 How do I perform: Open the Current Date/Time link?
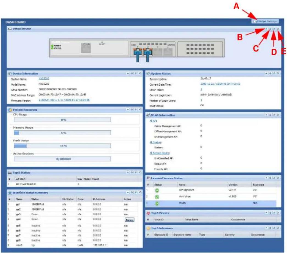coord(220,84)
